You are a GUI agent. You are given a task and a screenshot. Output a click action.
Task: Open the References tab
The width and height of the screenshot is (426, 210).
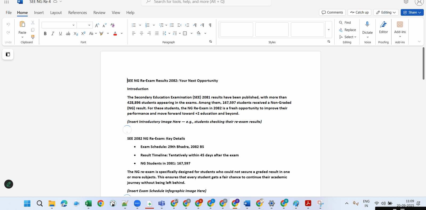(x=77, y=13)
